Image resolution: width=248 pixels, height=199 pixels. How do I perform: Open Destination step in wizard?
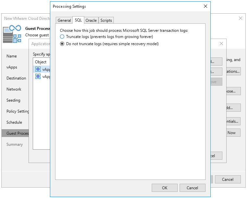pyautogui.click(x=16, y=78)
